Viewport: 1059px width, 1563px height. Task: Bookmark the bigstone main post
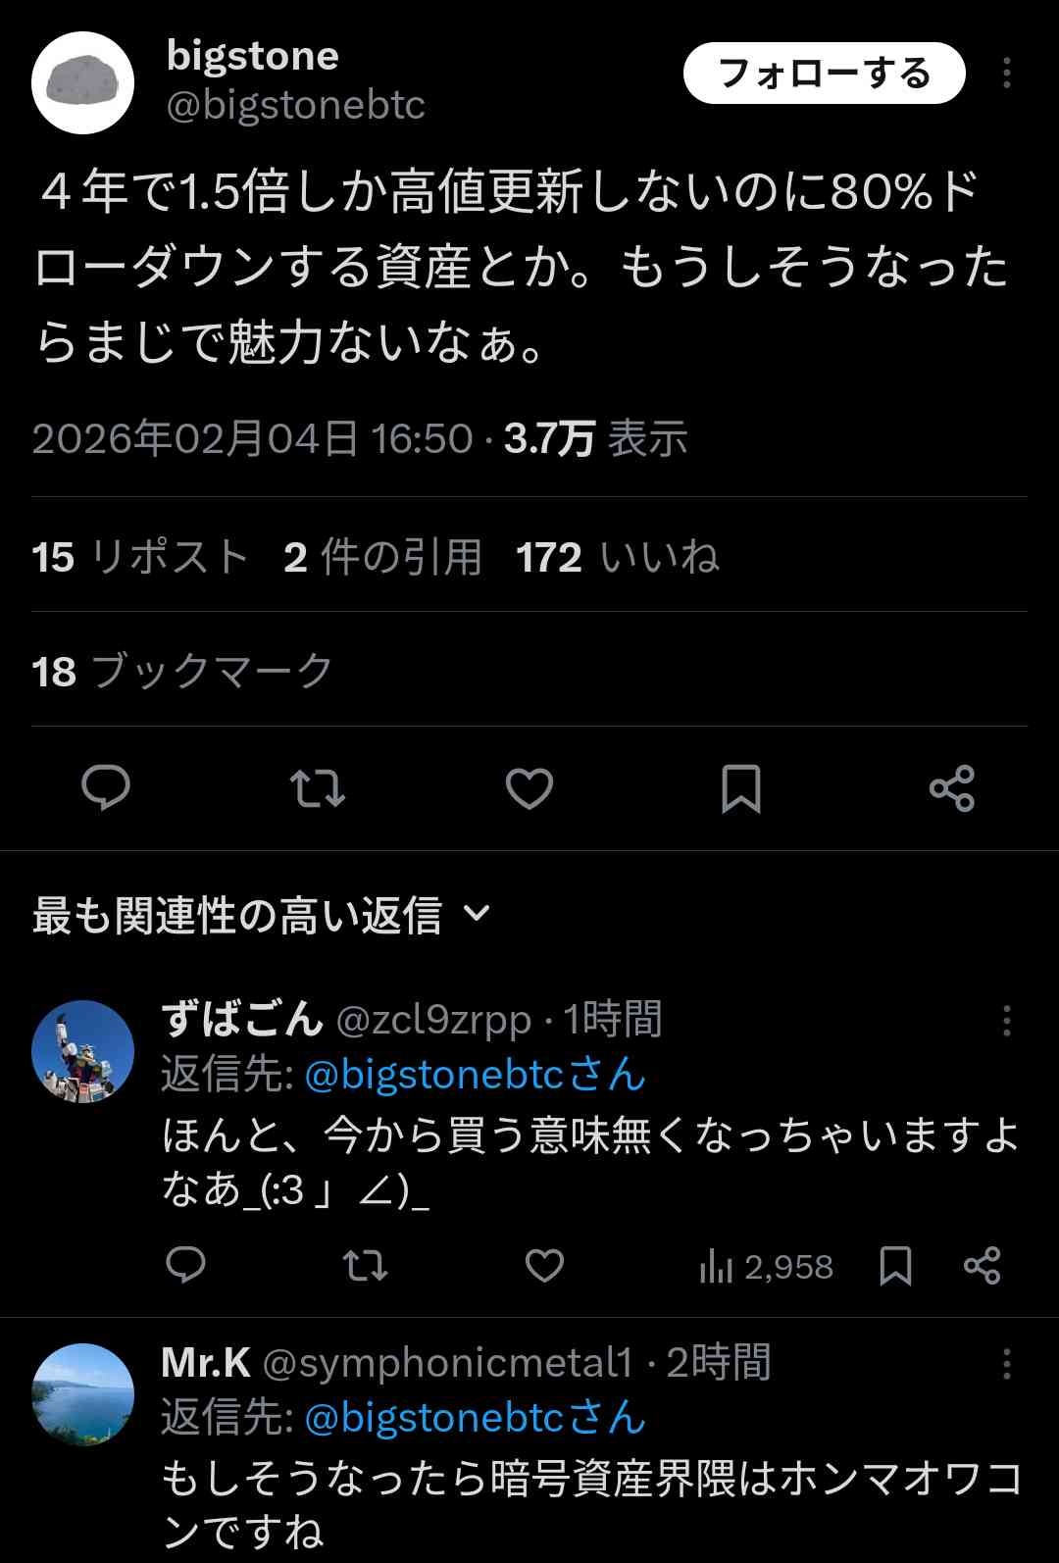point(740,788)
